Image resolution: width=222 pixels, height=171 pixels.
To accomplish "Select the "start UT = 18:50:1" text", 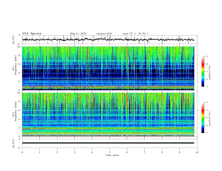I will (x=135, y=34).
